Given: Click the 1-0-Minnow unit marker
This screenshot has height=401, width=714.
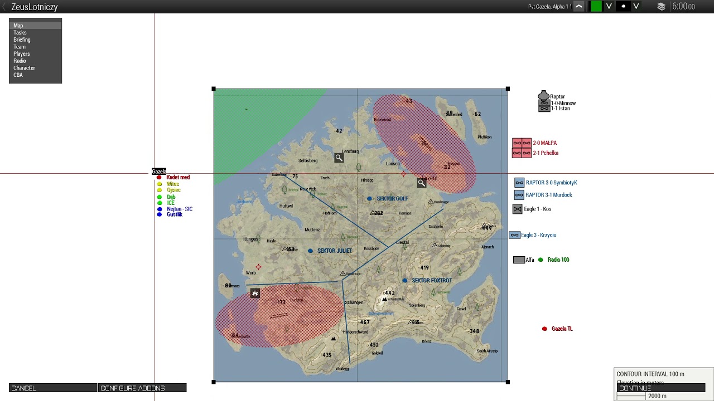Looking at the screenshot, I should (x=544, y=103).
